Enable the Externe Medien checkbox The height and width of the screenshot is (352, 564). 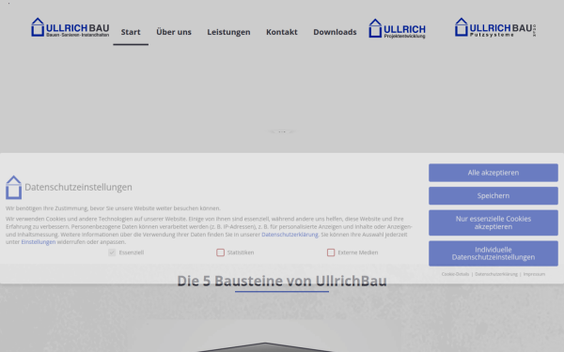(331, 253)
